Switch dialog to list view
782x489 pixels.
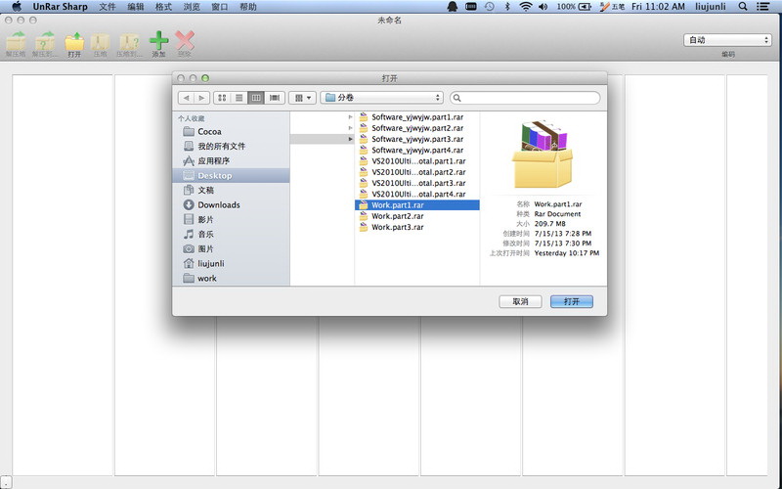(239, 98)
